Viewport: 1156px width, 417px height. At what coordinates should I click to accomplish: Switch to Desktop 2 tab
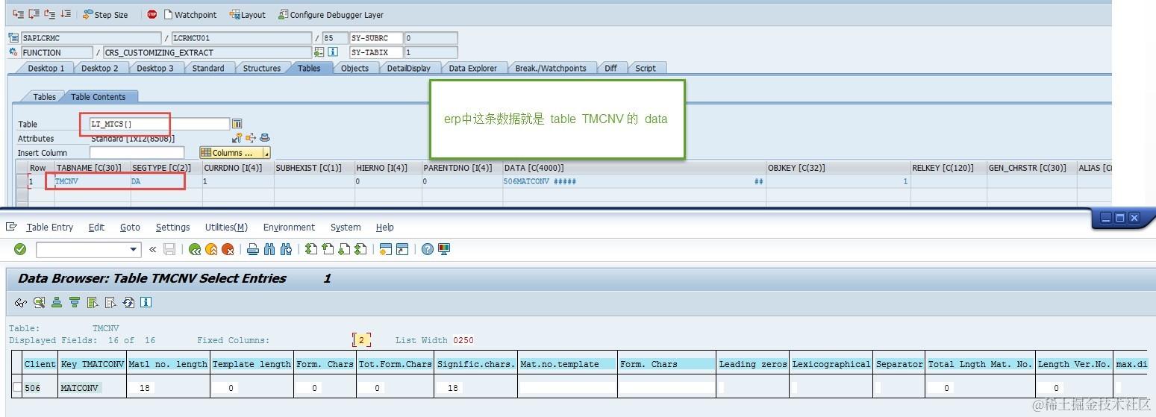coord(99,68)
